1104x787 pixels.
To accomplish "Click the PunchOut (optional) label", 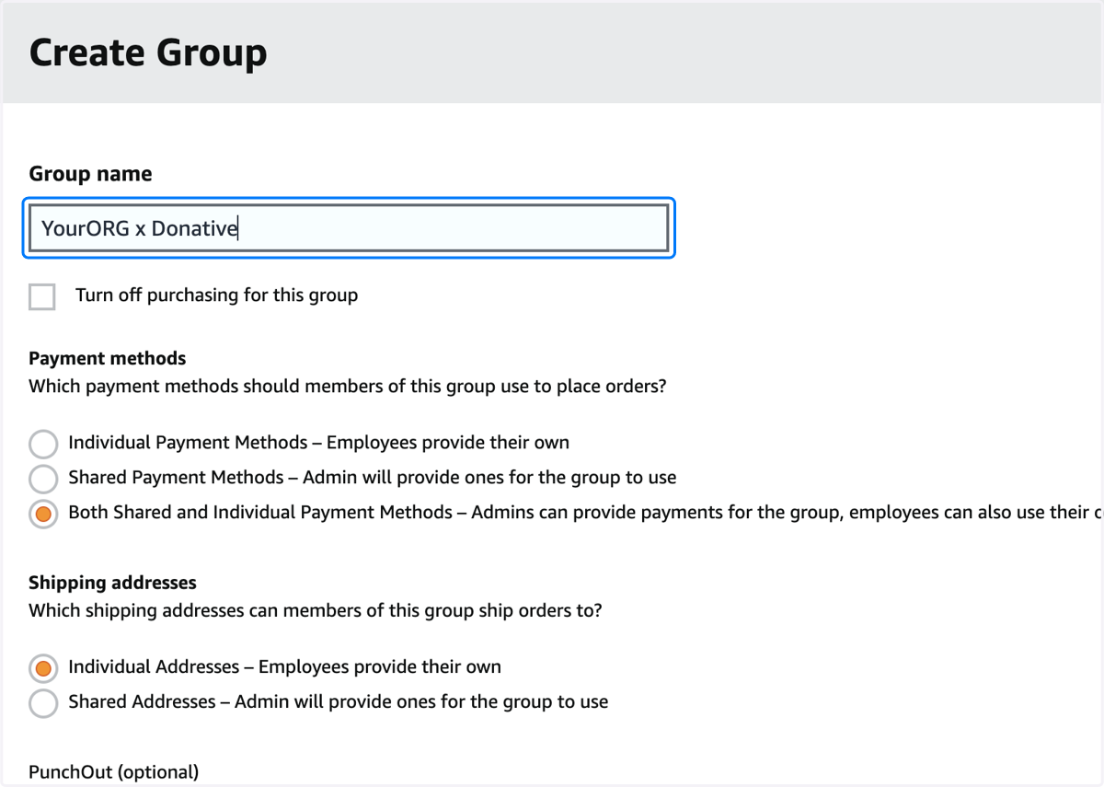I will coord(114,771).
